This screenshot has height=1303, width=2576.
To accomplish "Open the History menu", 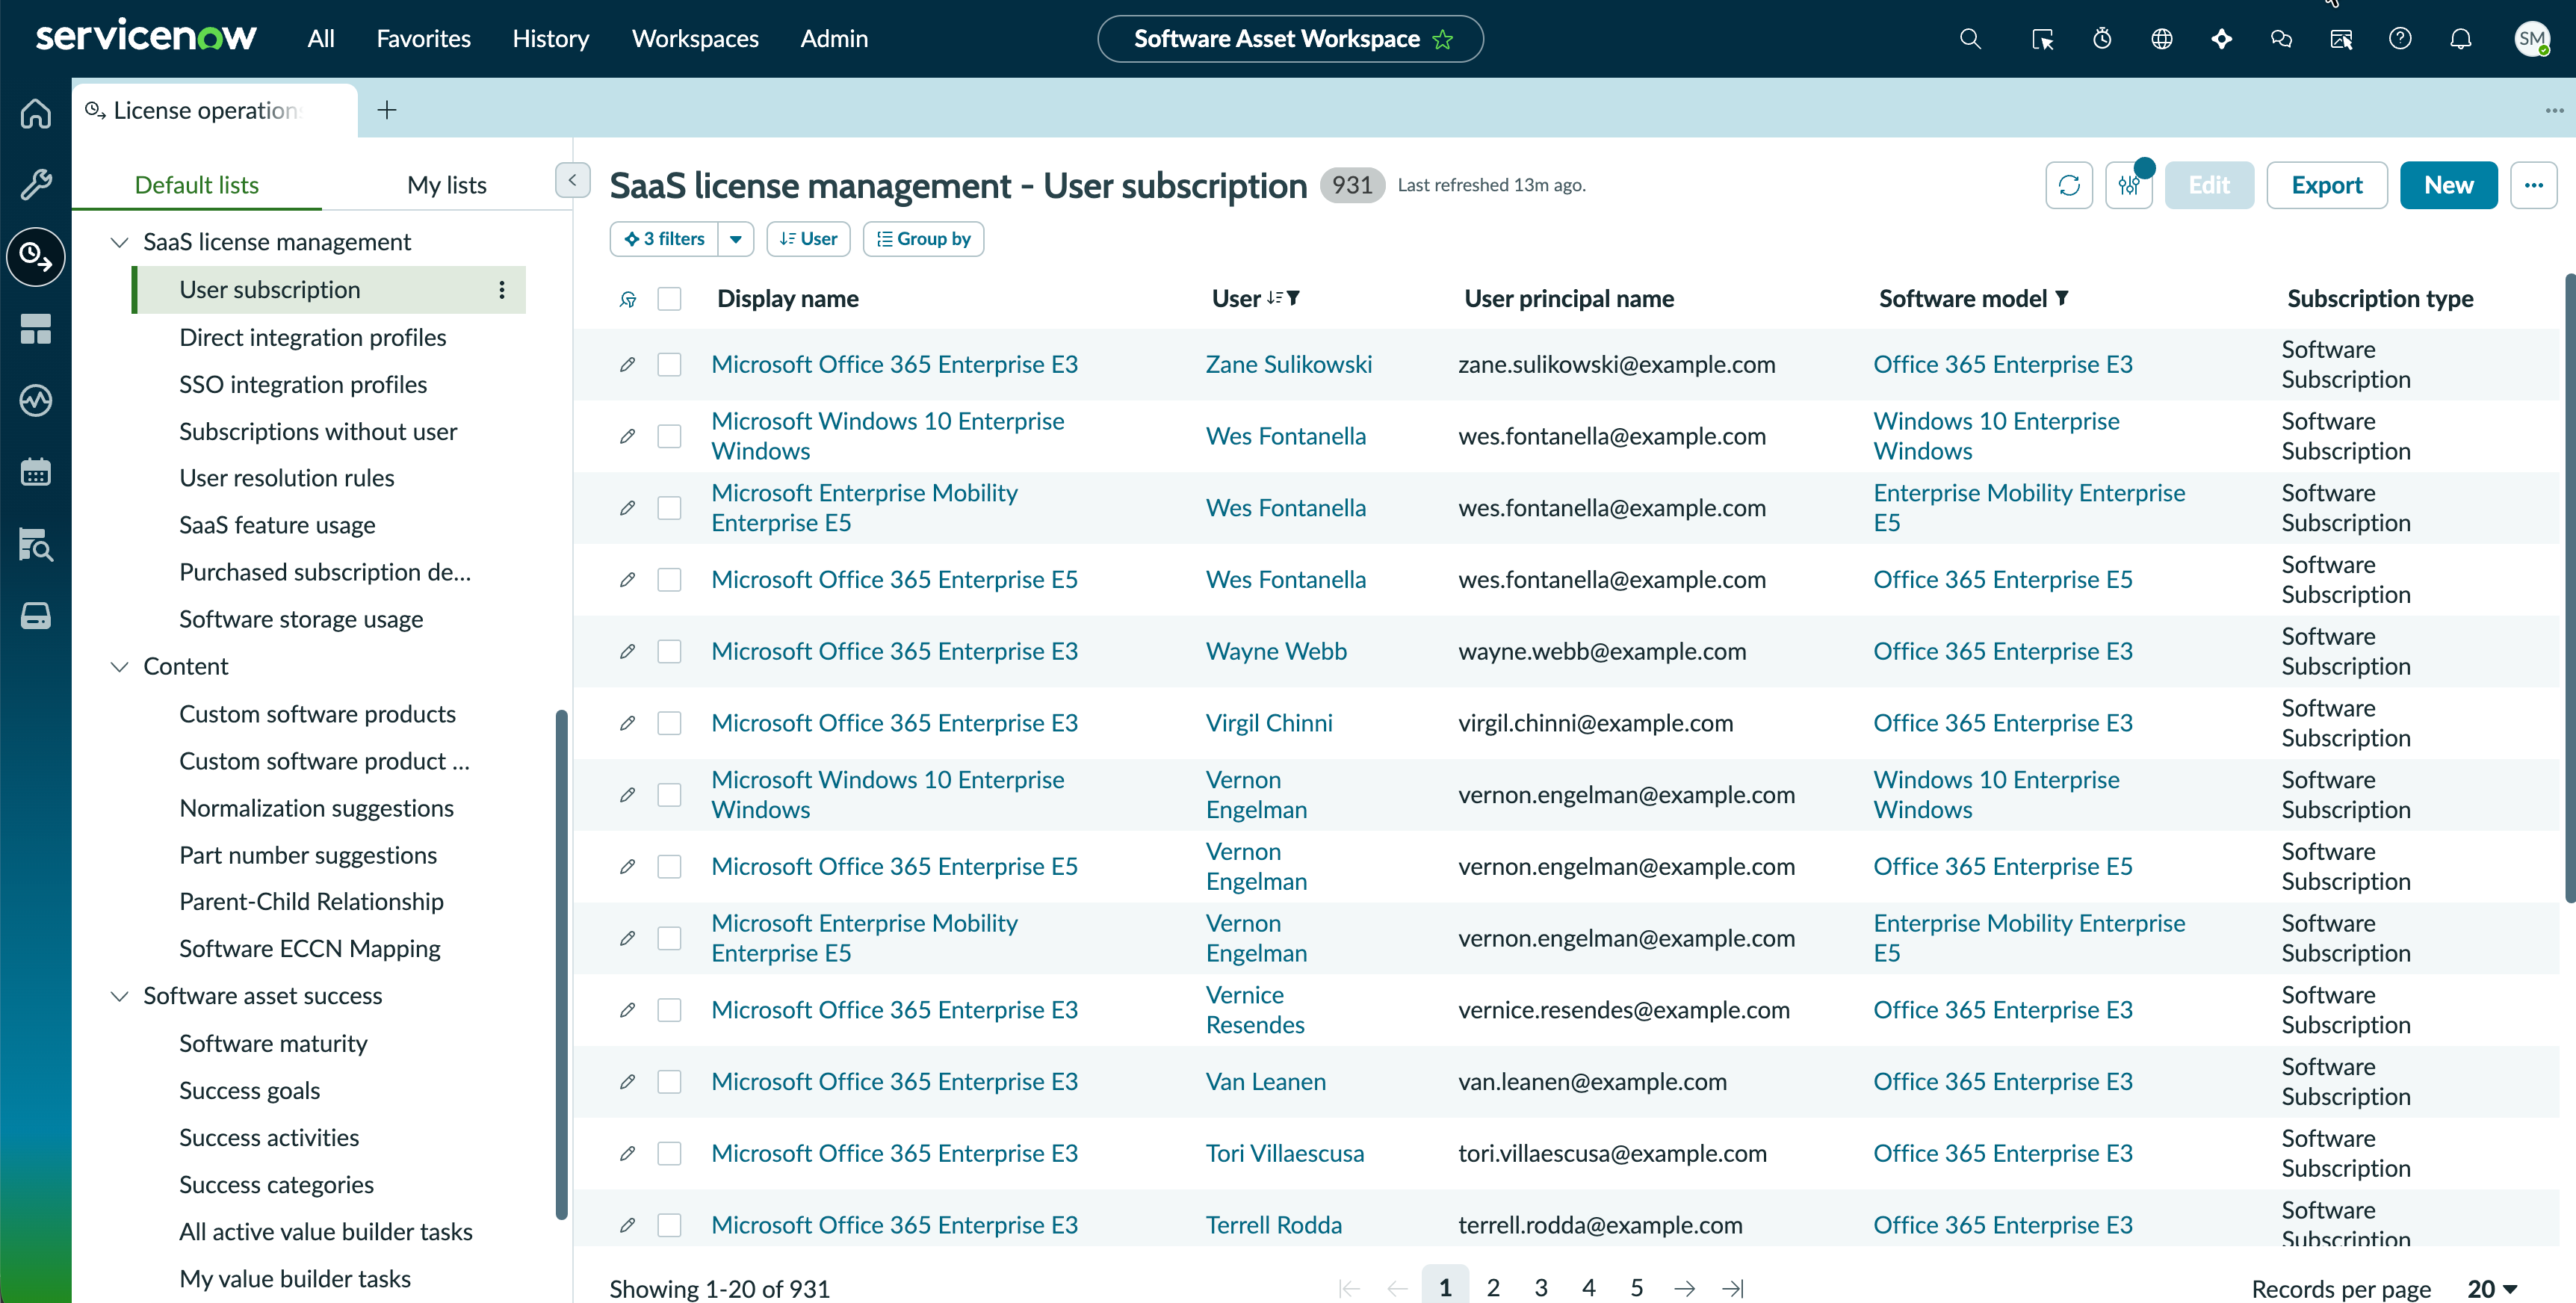I will (550, 39).
